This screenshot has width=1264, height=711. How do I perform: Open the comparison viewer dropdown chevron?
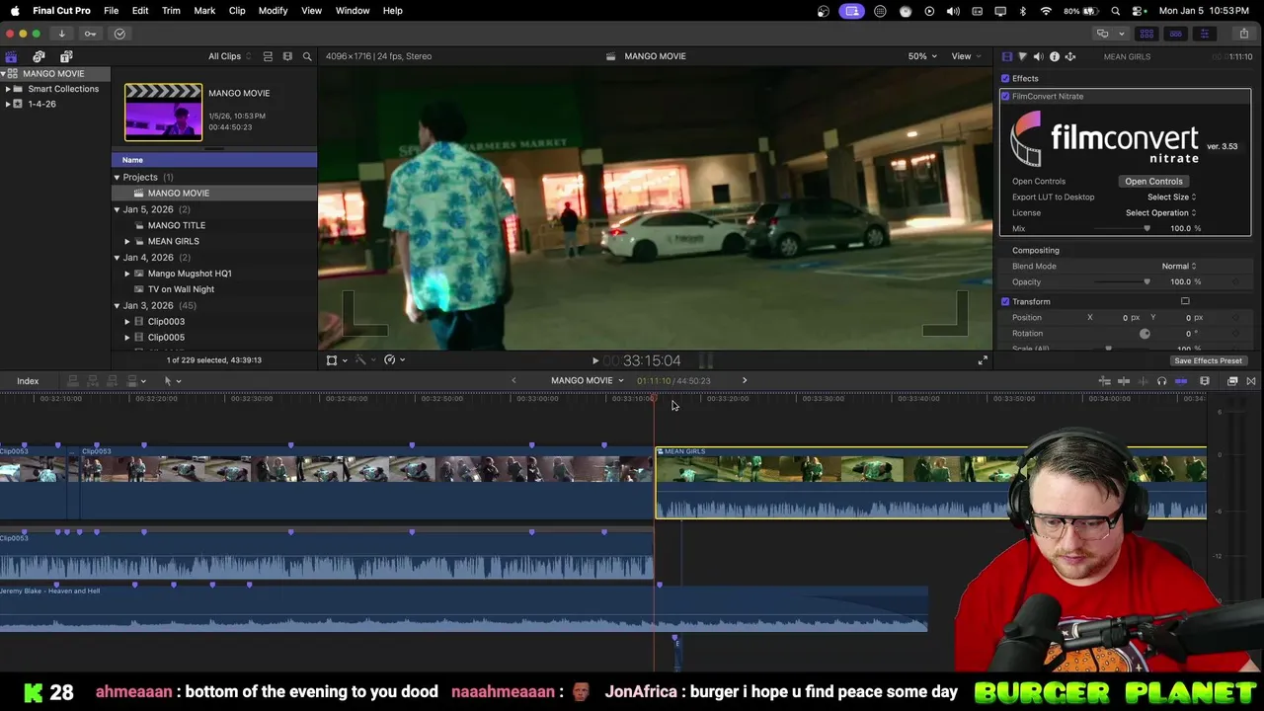click(1121, 34)
